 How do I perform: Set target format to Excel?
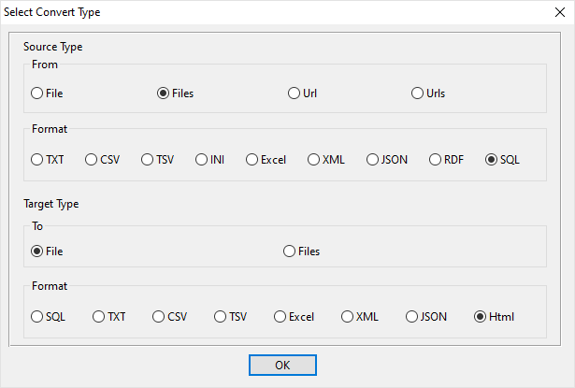[x=280, y=317]
